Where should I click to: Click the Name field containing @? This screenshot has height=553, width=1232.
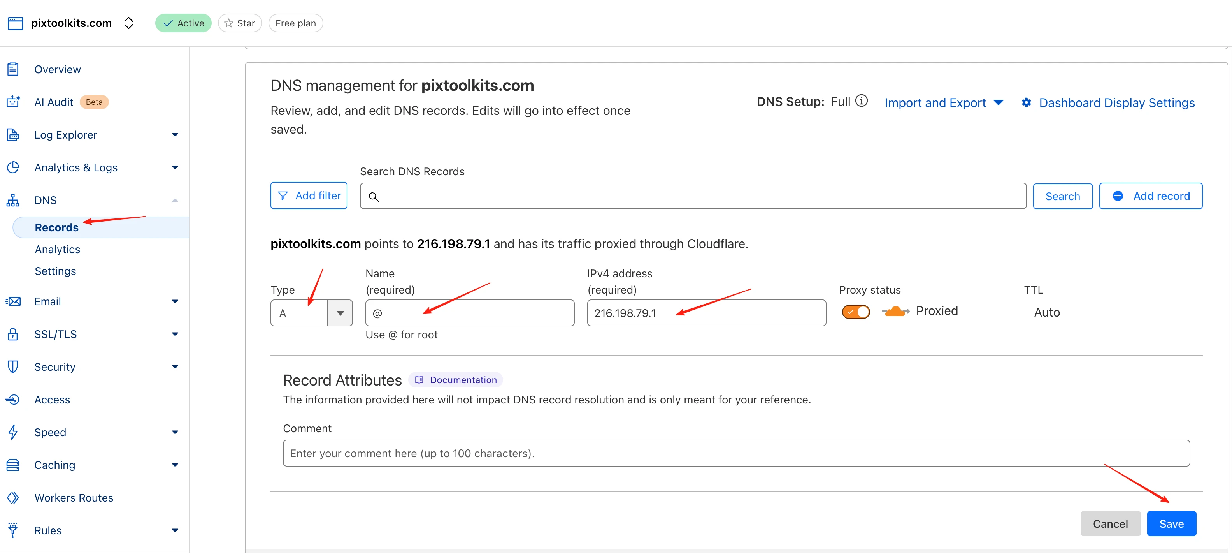470,313
